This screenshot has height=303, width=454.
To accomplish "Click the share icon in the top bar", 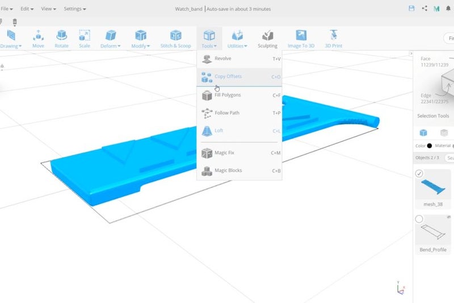I will pyautogui.click(x=424, y=9).
